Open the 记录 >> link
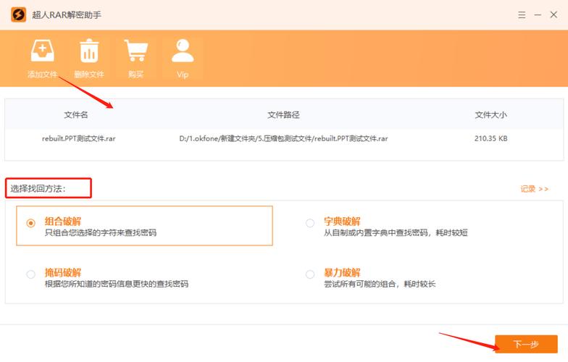Image resolution: width=568 pixels, height=362 pixels. click(x=535, y=189)
